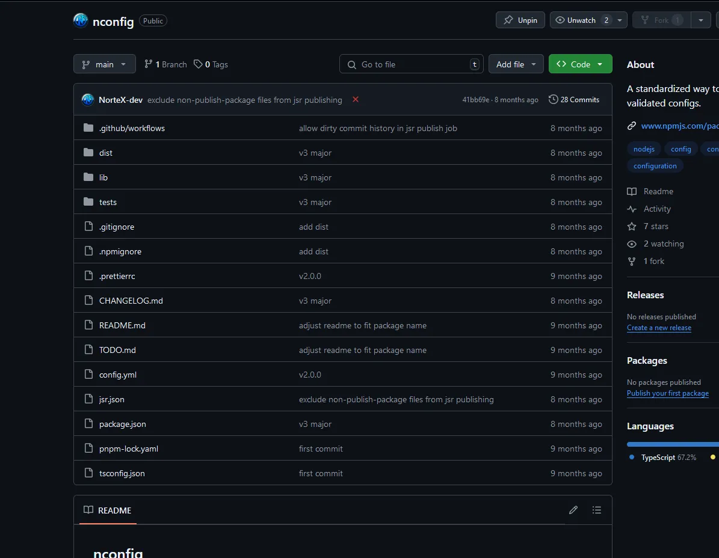
Task: Open the failed commit status X icon
Action: pyautogui.click(x=356, y=99)
